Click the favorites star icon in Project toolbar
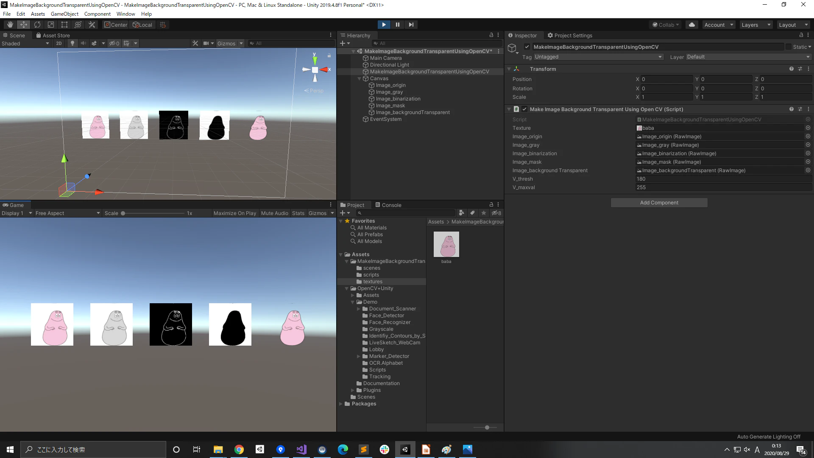The width and height of the screenshot is (814, 458). [483, 213]
